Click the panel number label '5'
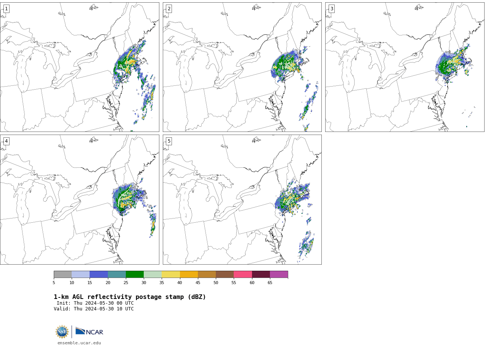Screen dimensions: 488x347 (x=169, y=141)
